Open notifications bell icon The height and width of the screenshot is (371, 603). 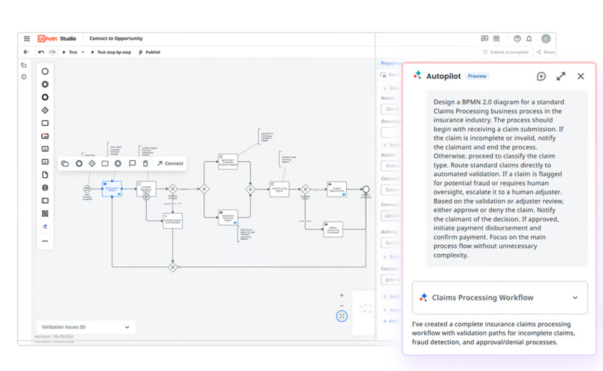click(529, 39)
